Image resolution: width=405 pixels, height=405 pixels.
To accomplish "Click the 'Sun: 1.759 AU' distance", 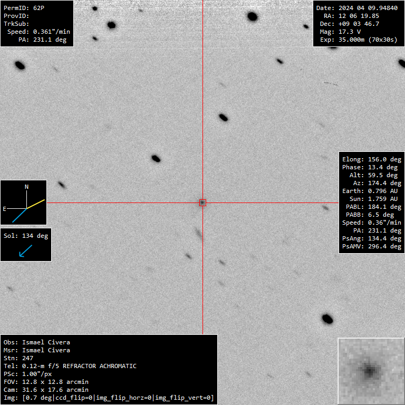I will click(374, 199).
